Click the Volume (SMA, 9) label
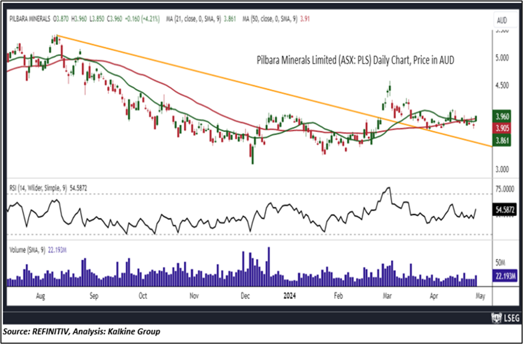Screen dimensions: 523x344 (x=27, y=250)
